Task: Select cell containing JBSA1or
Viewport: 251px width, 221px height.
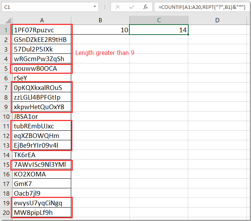Action: [41, 116]
